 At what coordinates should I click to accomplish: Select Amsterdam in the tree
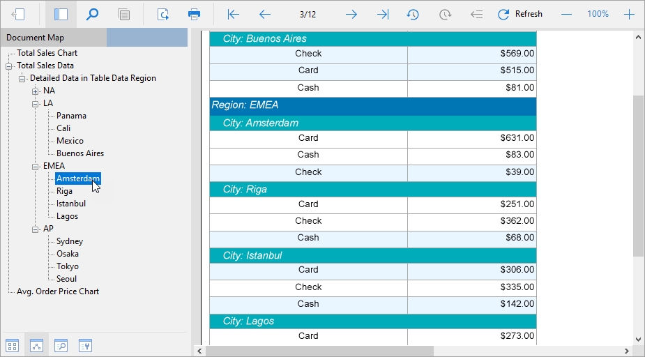[77, 178]
